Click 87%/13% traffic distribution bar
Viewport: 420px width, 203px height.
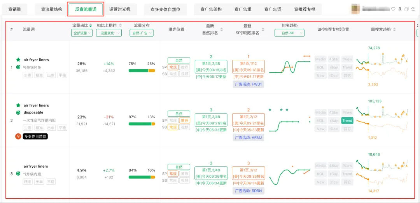tap(142, 124)
